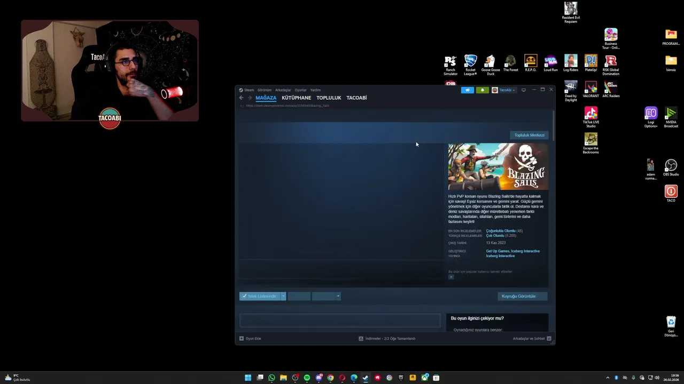Open WhatsApp from the taskbar

pyautogui.click(x=271, y=378)
